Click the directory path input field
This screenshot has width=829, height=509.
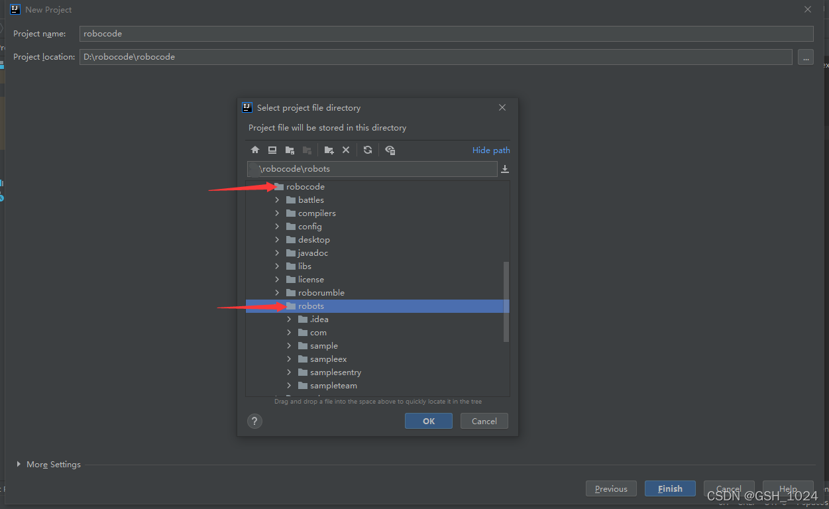click(x=372, y=169)
